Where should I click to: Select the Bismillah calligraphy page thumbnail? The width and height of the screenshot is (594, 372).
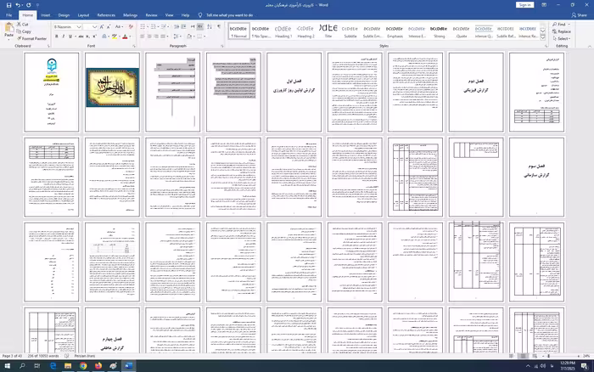coord(112,92)
